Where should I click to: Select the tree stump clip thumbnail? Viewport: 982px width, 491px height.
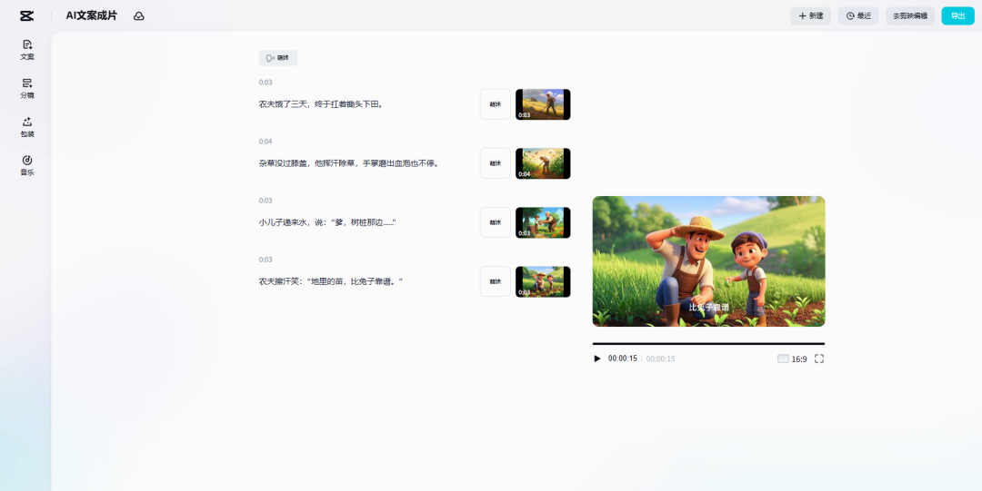542,222
